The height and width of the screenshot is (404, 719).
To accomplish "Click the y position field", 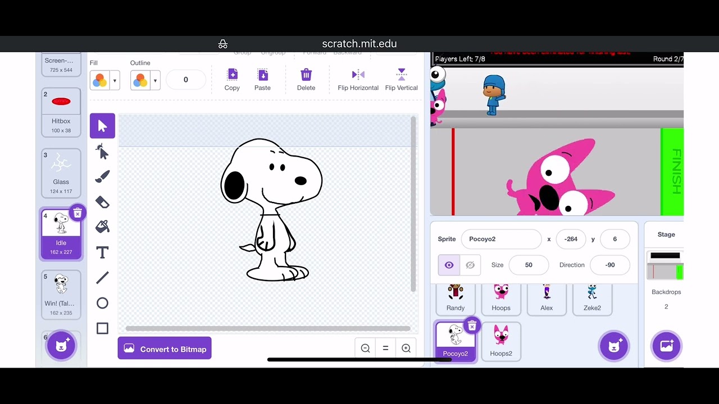I will tap(615, 239).
